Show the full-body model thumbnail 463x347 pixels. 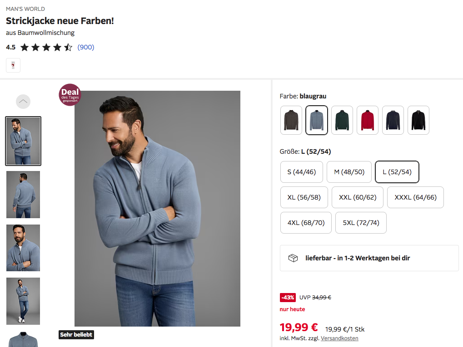[23, 301]
